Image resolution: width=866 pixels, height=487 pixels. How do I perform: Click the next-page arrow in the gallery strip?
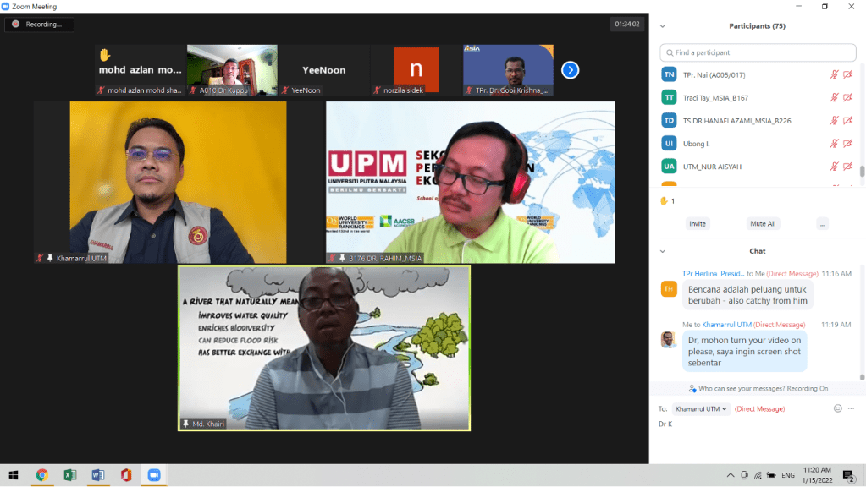click(571, 70)
